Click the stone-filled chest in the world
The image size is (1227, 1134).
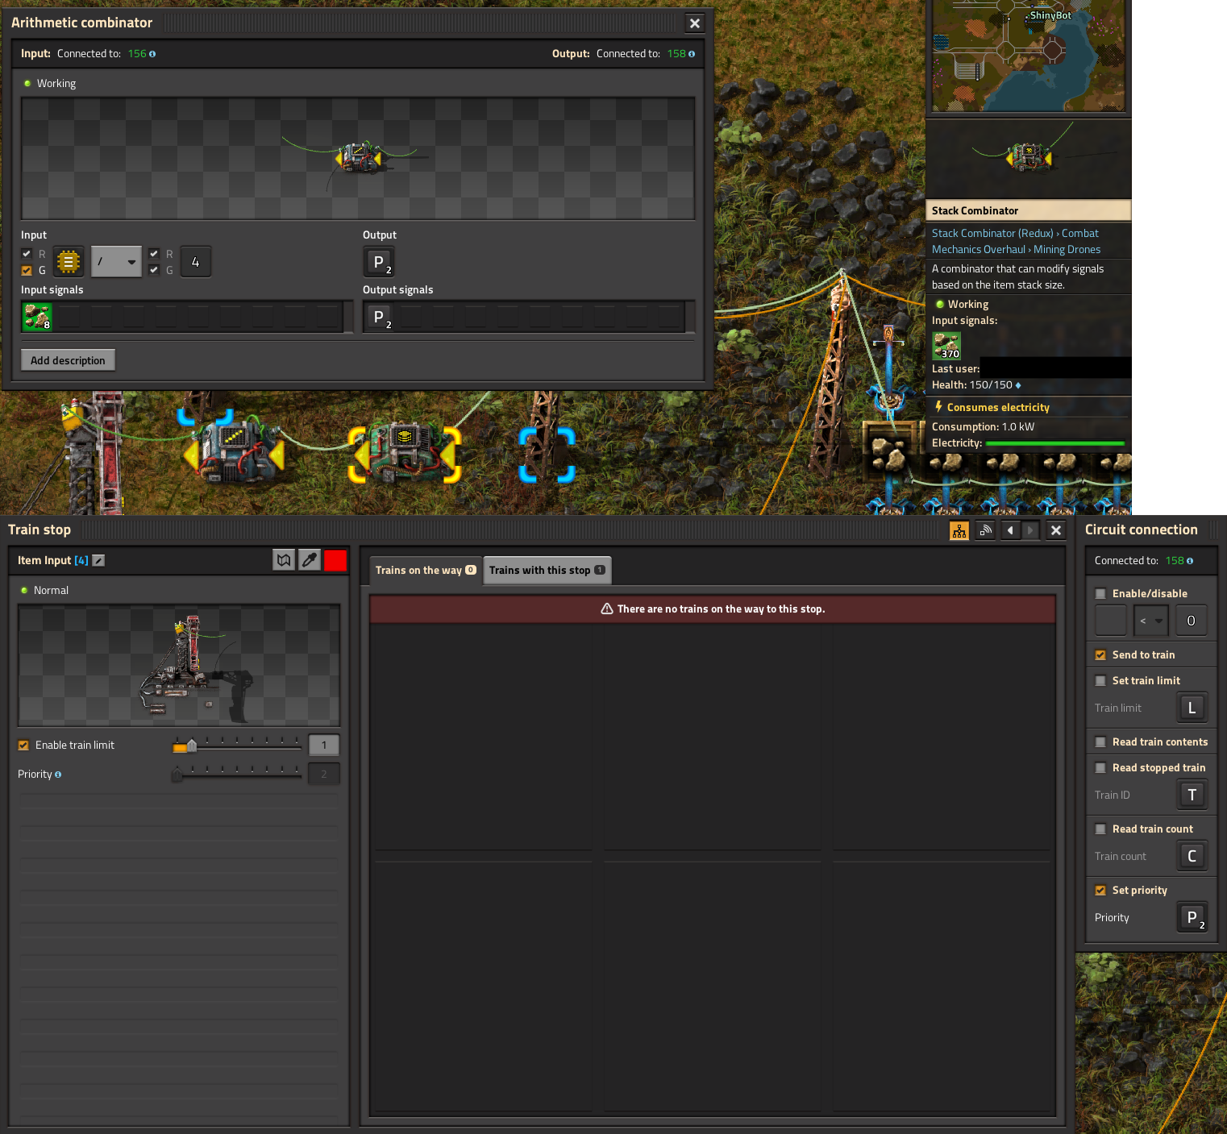pos(890,451)
